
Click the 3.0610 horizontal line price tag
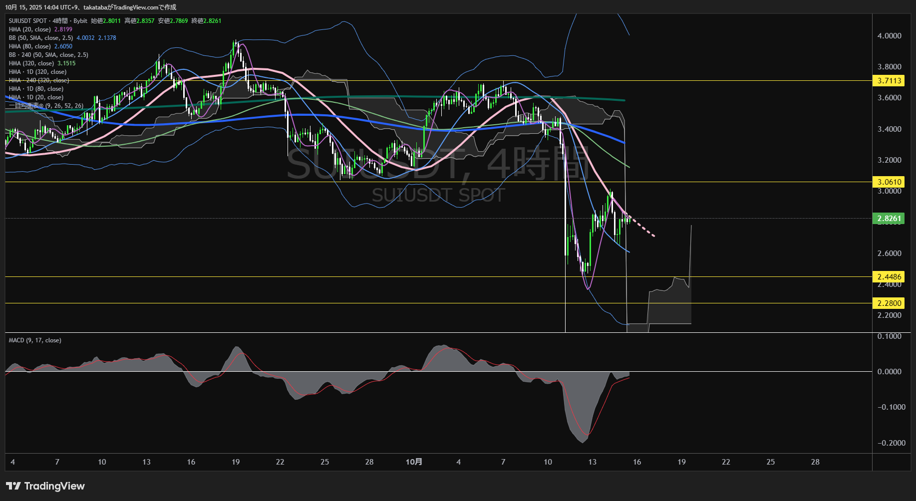click(x=889, y=182)
